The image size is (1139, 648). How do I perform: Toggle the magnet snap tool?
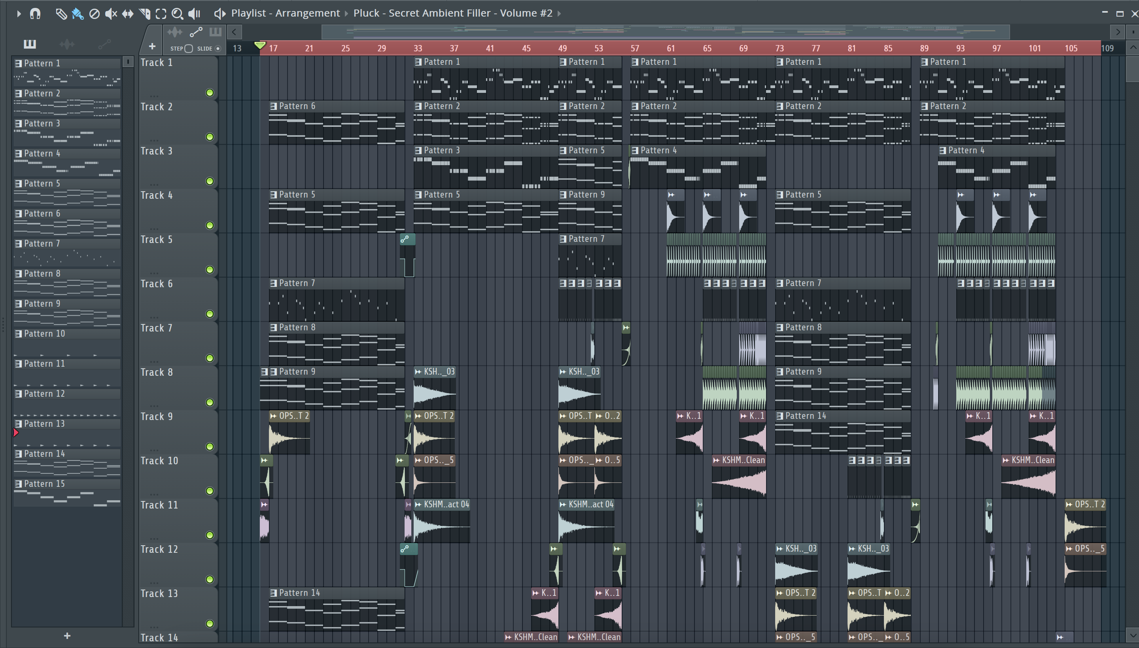[x=35, y=13]
